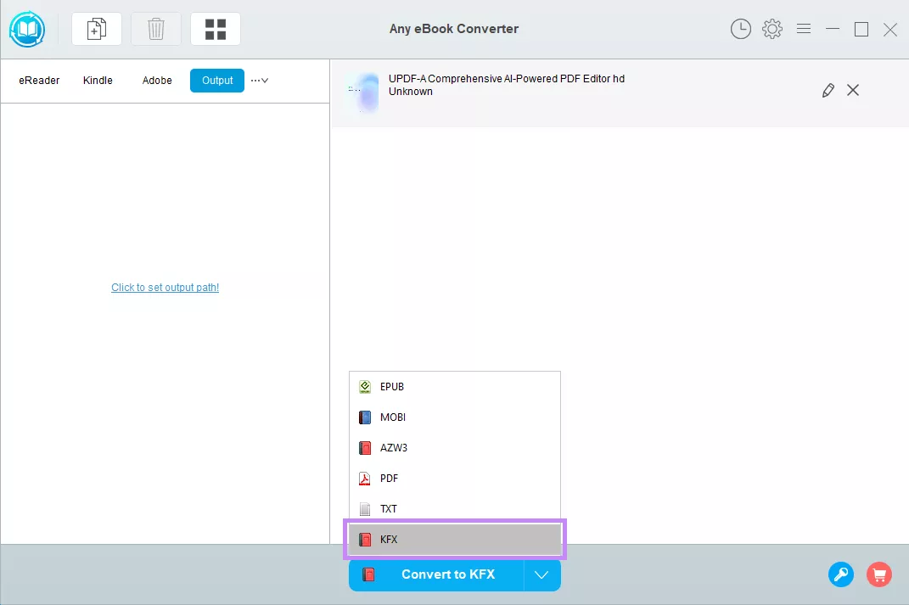Open the extra tabs dropdown next to Output

[259, 80]
